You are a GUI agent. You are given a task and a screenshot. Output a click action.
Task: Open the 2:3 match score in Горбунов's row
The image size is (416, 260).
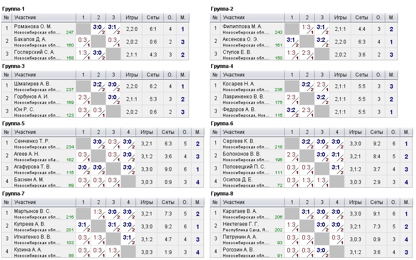pyautogui.click(x=83, y=97)
